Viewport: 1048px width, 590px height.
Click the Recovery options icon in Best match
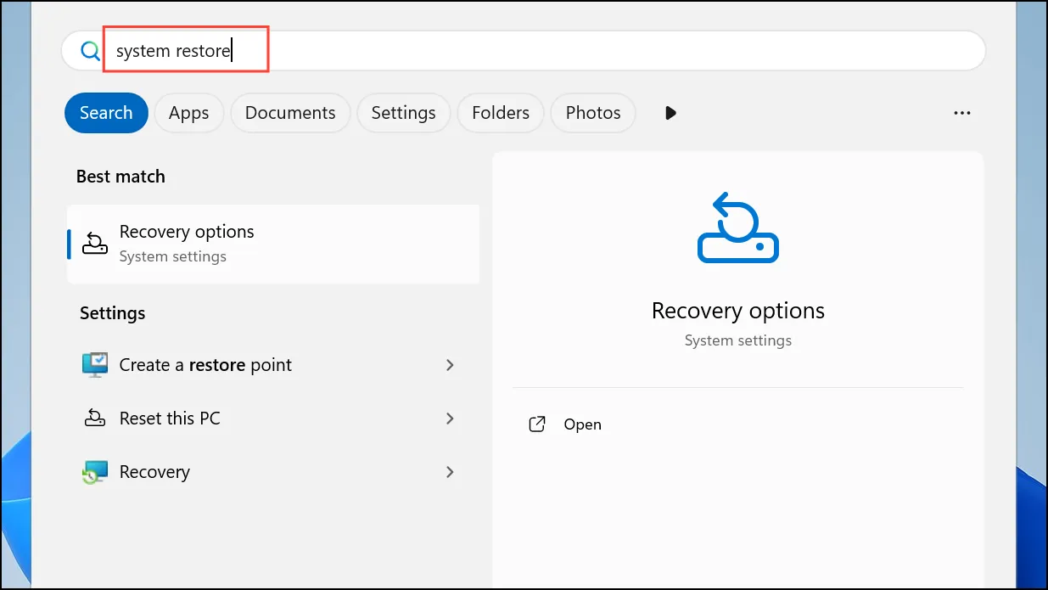[x=94, y=244]
